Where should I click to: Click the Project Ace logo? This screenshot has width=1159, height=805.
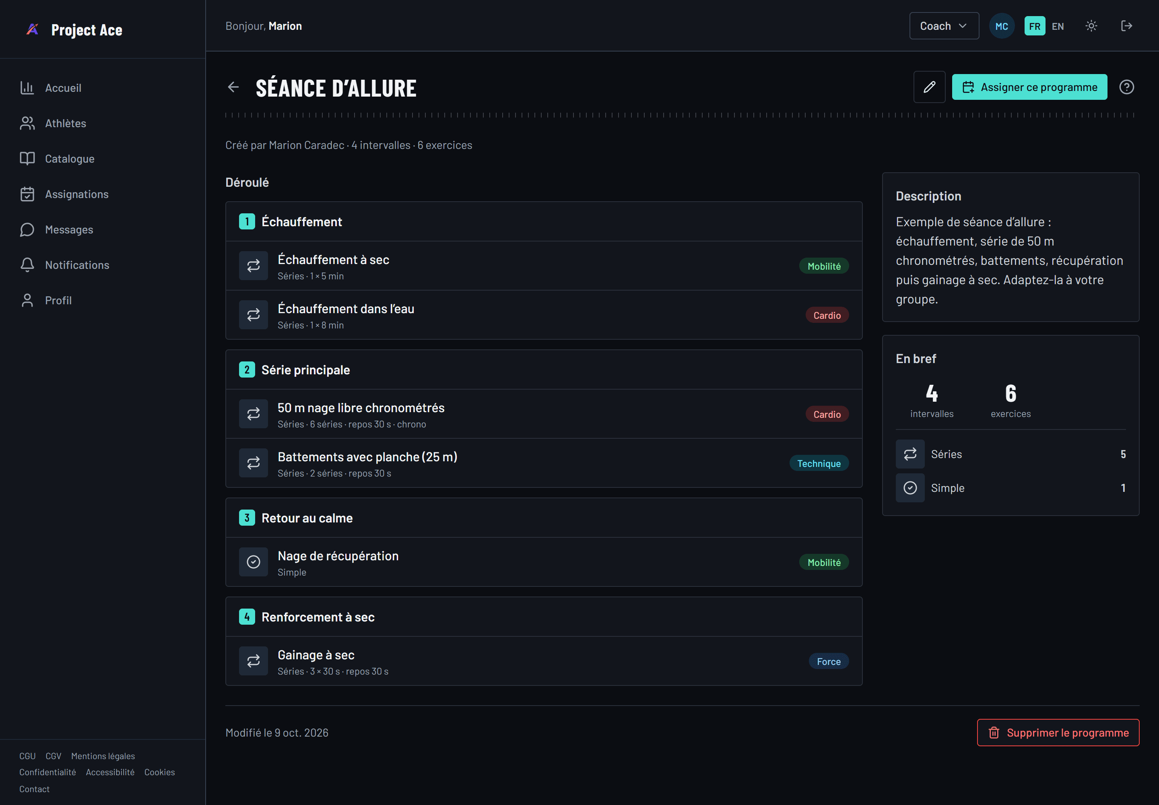(x=74, y=30)
